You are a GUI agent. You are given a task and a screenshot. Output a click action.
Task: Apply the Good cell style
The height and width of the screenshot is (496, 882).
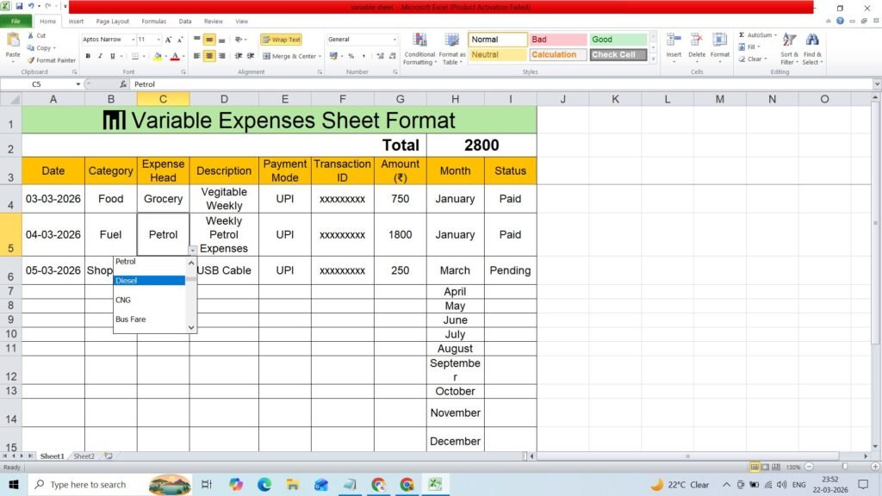(618, 40)
